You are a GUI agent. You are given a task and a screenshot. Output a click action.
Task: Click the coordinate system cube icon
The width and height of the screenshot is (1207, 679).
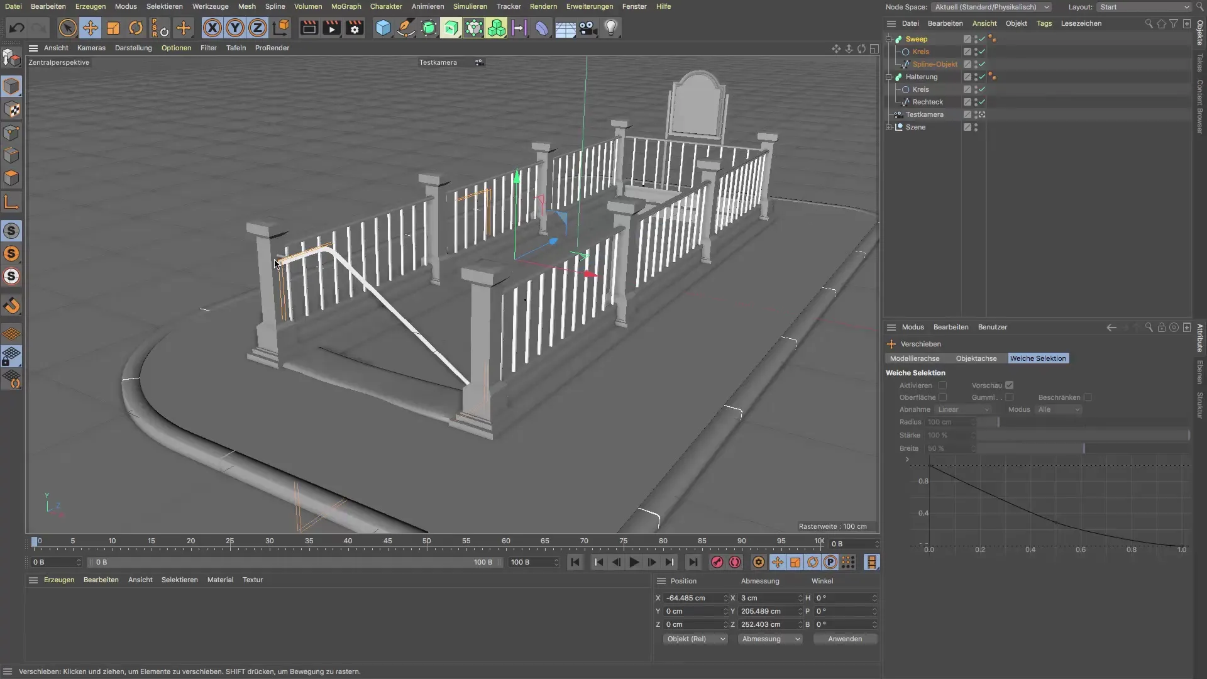(281, 28)
